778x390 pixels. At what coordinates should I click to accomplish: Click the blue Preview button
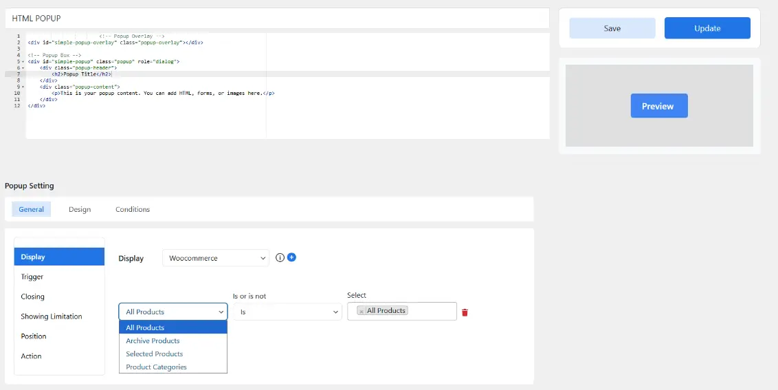(x=658, y=106)
